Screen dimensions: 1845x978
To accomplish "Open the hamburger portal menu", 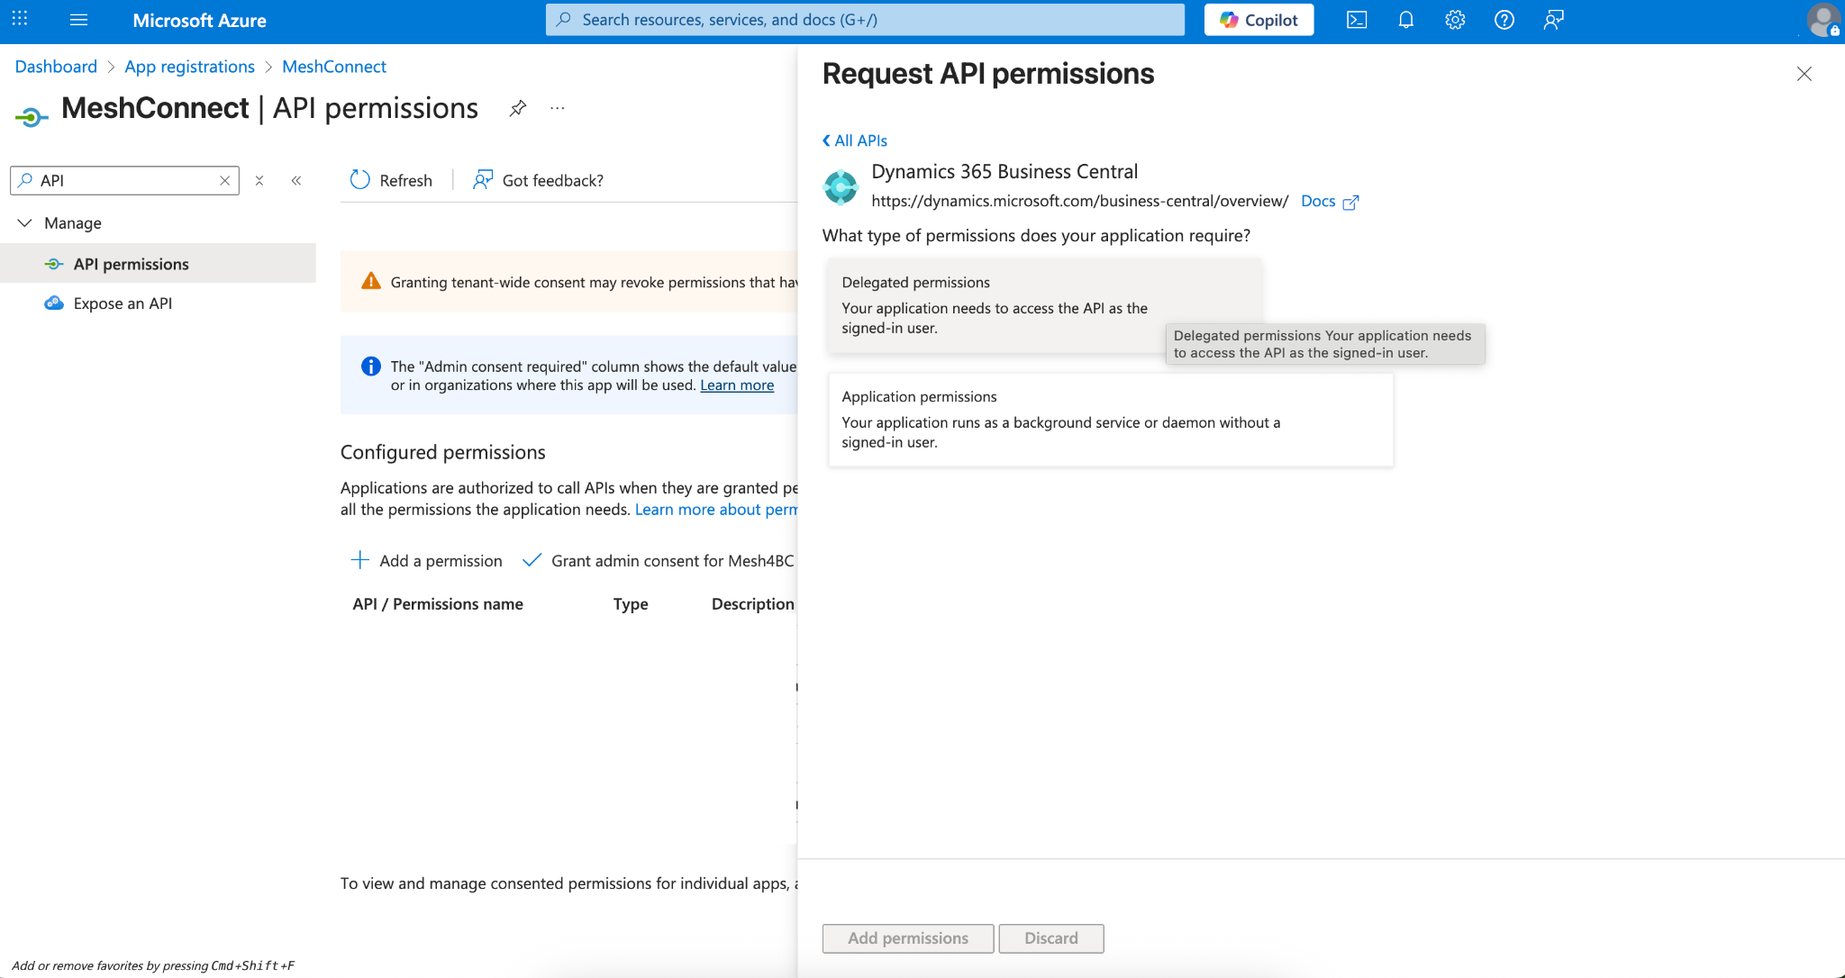I will click(79, 20).
